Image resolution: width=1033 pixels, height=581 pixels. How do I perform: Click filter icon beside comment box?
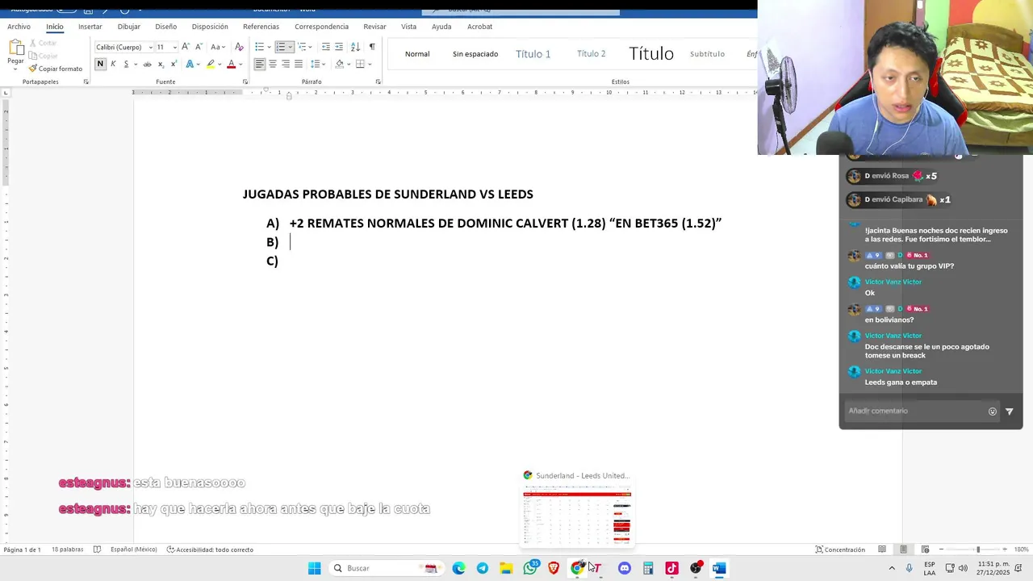pyautogui.click(x=1009, y=411)
